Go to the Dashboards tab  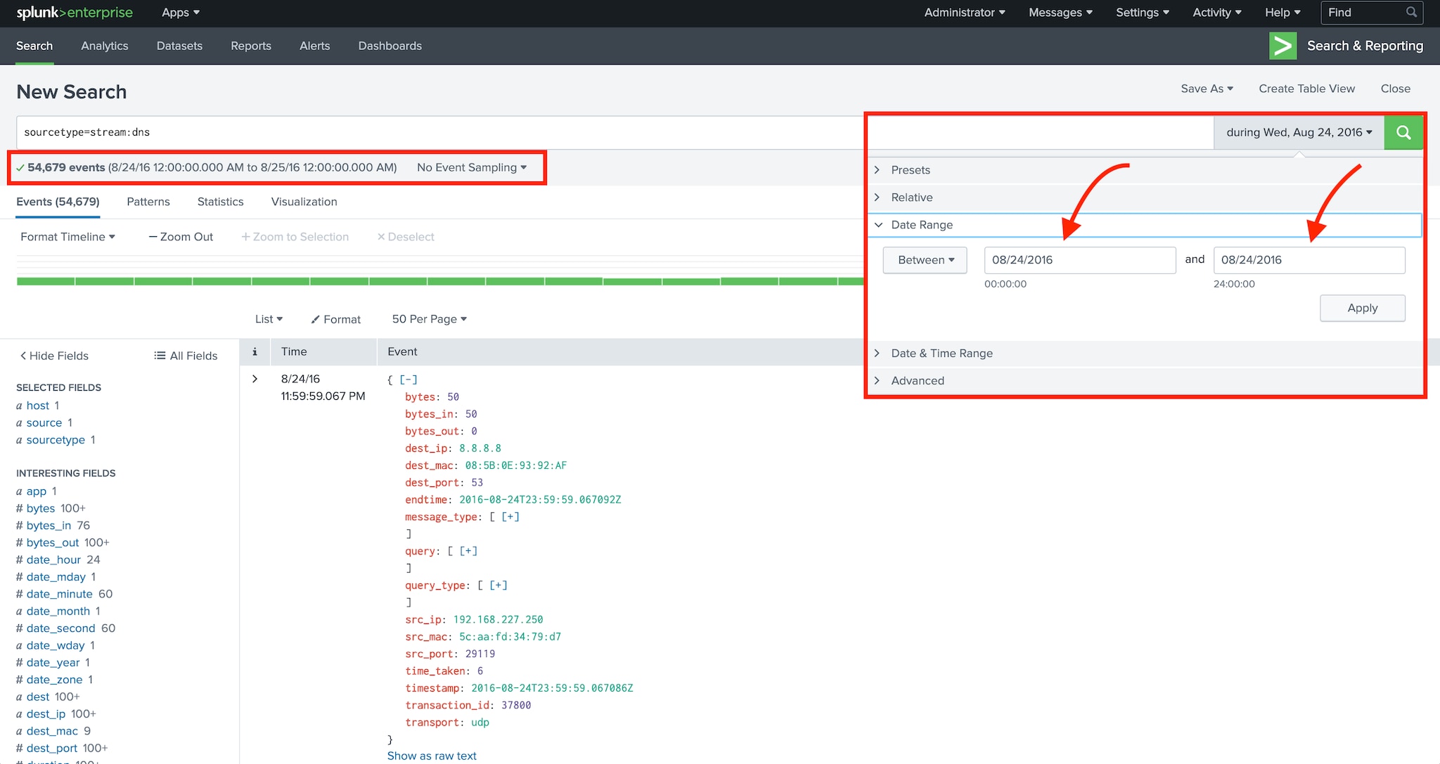390,46
